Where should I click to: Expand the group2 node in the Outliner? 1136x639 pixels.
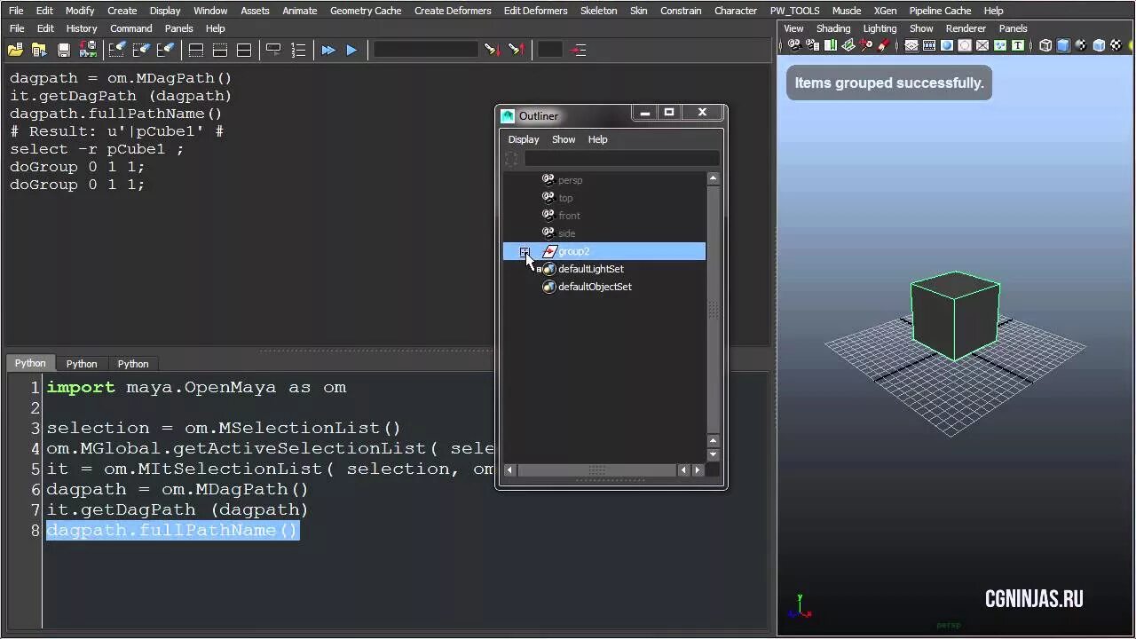[525, 252]
